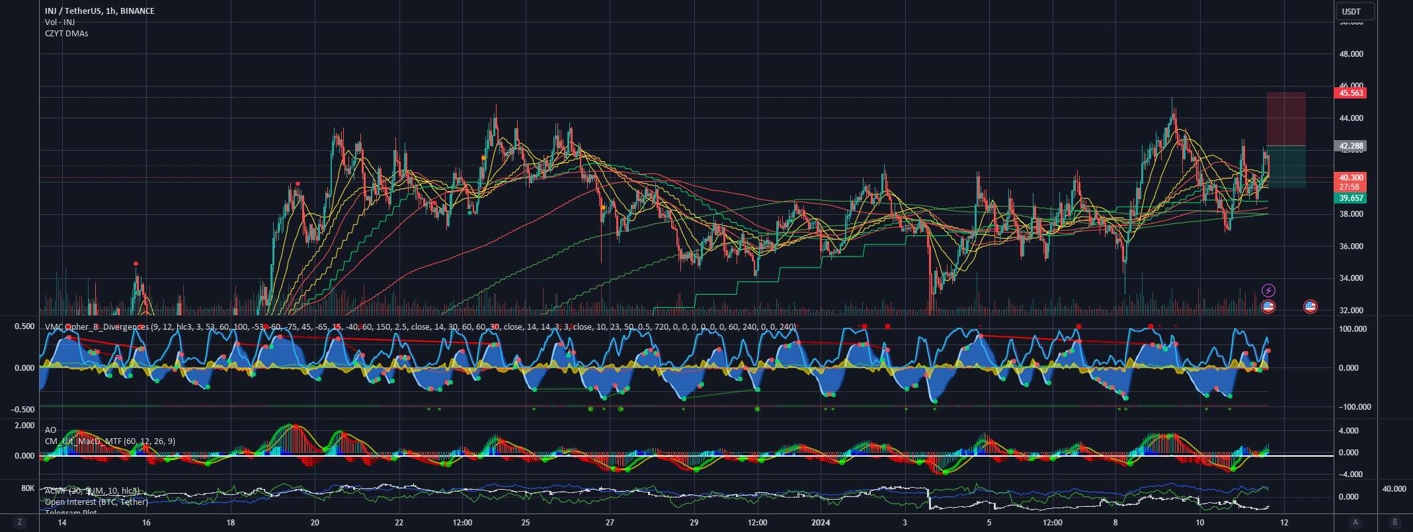Toggle the A auto-scale button

click(x=1356, y=522)
